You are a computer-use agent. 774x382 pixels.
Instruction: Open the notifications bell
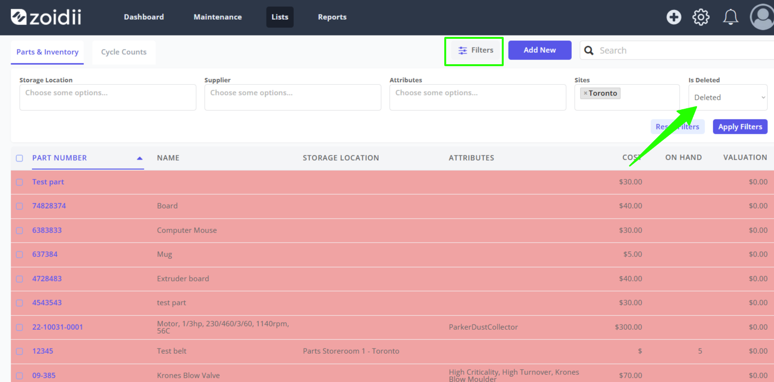point(730,17)
